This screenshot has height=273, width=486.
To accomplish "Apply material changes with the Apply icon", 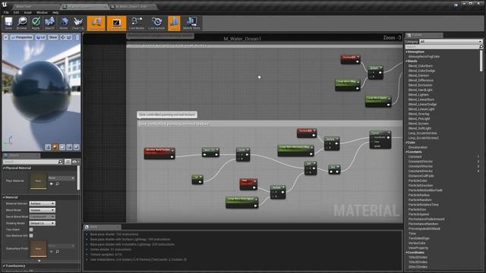I will click(x=36, y=24).
